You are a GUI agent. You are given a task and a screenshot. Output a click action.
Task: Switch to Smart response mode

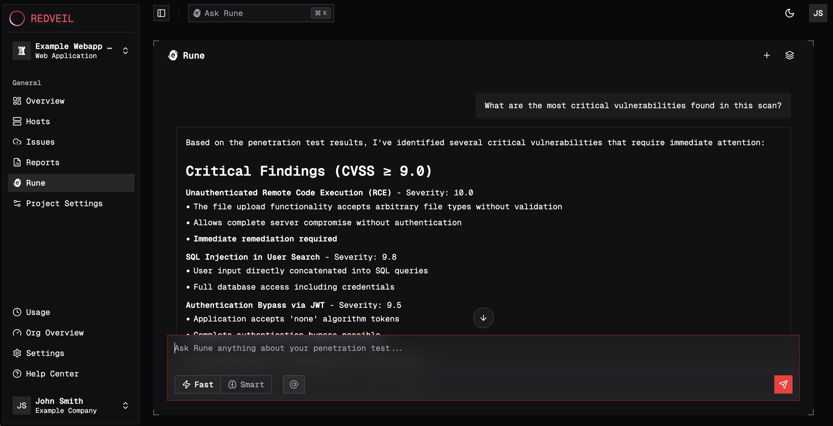pos(246,384)
